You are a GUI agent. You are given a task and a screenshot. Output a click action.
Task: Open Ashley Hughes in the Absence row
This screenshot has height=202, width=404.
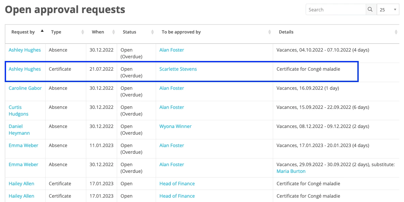click(x=25, y=50)
